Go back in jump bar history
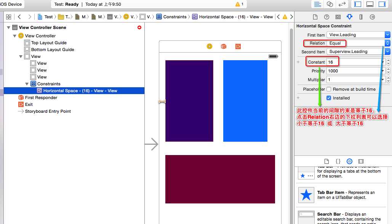 tap(19, 17)
